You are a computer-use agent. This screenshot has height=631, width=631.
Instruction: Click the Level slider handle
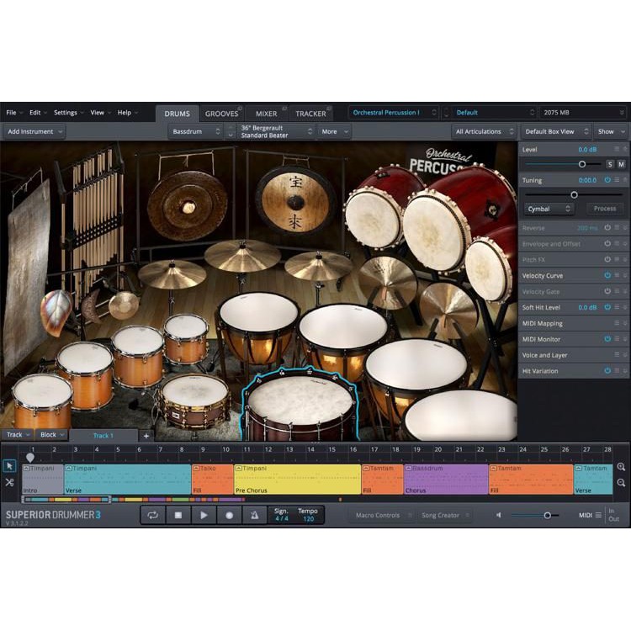tap(582, 164)
